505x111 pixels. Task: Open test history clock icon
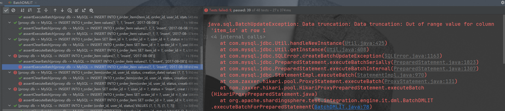click(x=70, y=10)
